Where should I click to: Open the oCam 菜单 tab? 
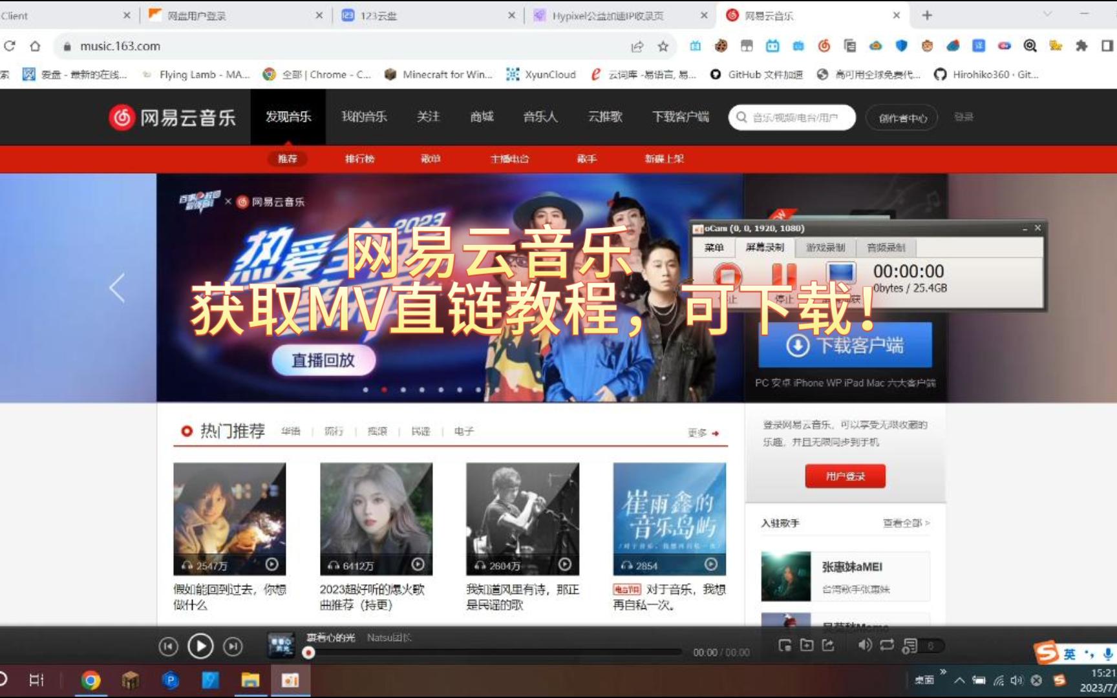[x=714, y=248]
